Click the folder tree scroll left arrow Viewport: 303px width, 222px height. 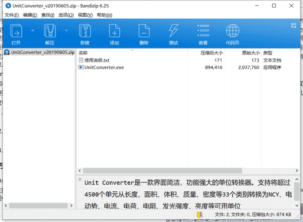(6, 205)
